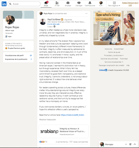Open Mi red network icon
The height and width of the screenshot is (148, 139).
57,3
